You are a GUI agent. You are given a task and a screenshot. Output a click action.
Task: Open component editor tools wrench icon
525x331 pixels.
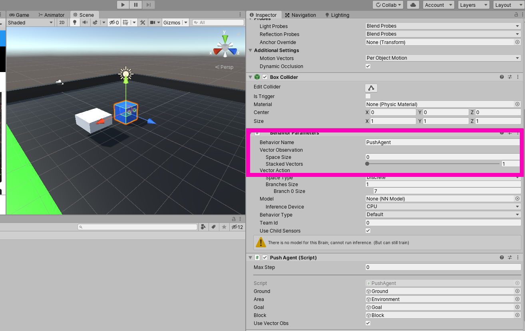143,22
